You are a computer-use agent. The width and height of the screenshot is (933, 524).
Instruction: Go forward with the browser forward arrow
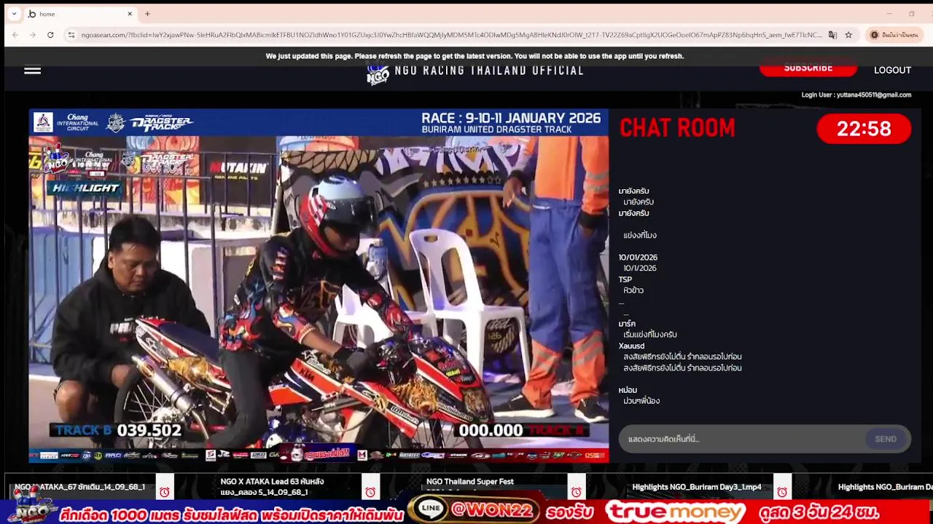click(x=33, y=35)
